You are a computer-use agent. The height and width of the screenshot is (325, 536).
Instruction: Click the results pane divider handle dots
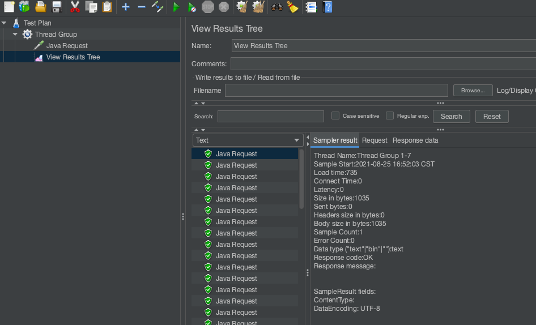pos(308,272)
